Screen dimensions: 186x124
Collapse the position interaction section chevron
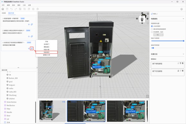point(183,54)
